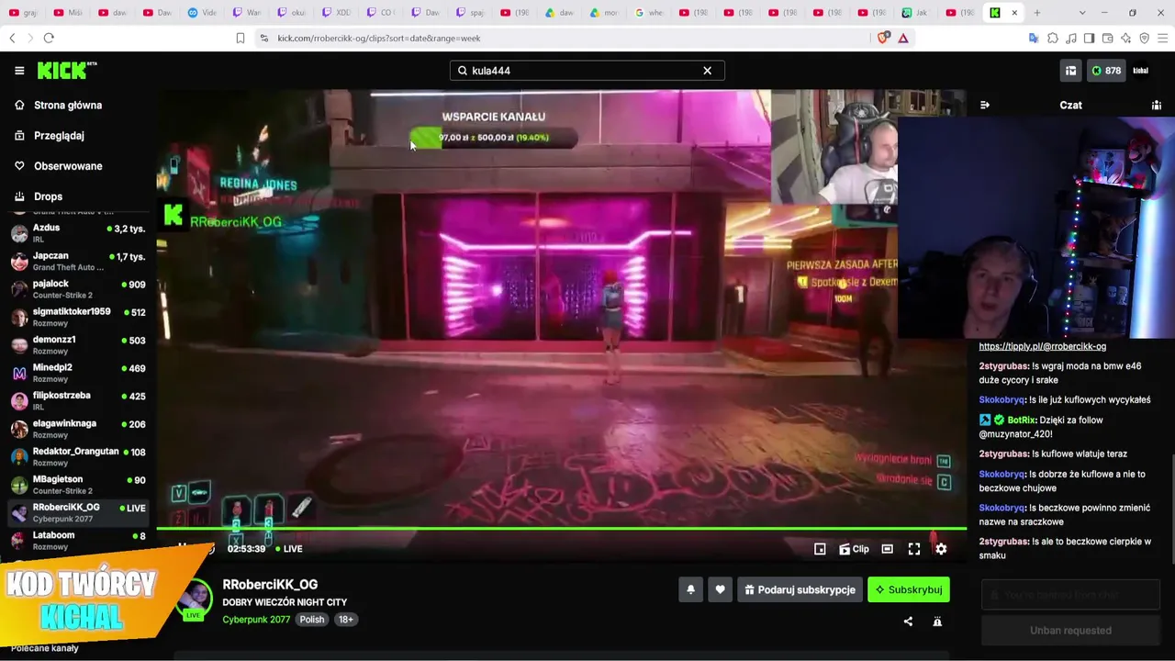Screen dimensions: 1175x661
Task: Open the Kick hamburger sidebar menu
Action: (x=19, y=71)
